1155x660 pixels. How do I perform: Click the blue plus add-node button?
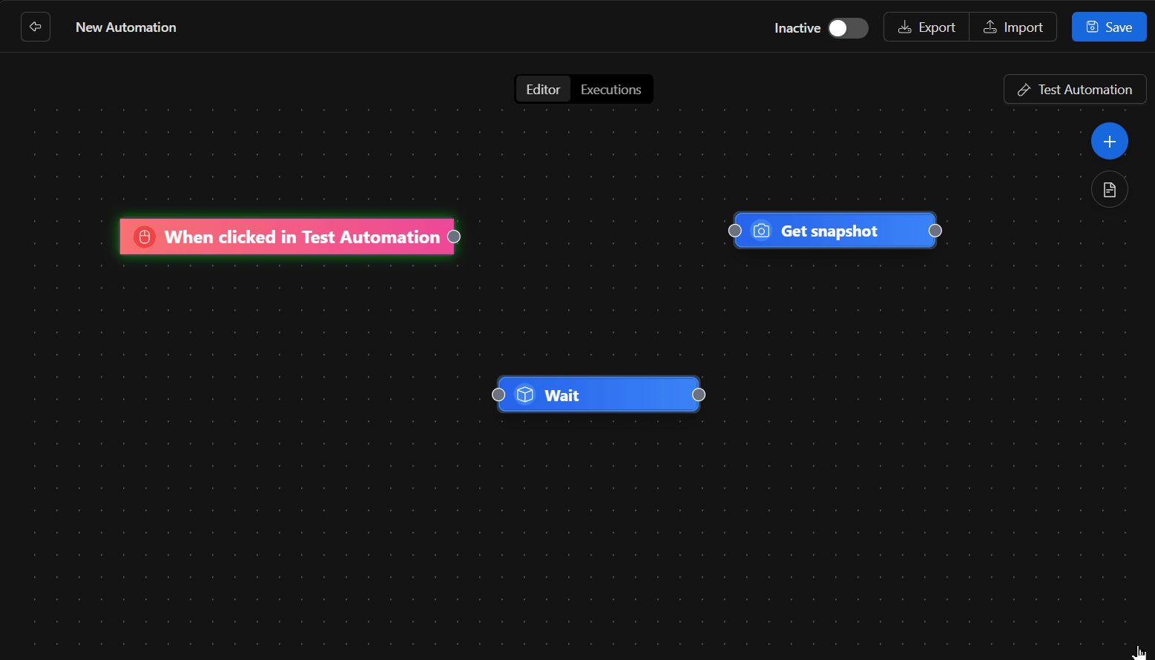tap(1109, 141)
